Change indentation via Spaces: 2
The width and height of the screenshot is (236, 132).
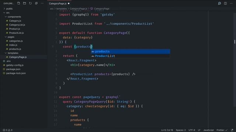[x=181, y=130]
